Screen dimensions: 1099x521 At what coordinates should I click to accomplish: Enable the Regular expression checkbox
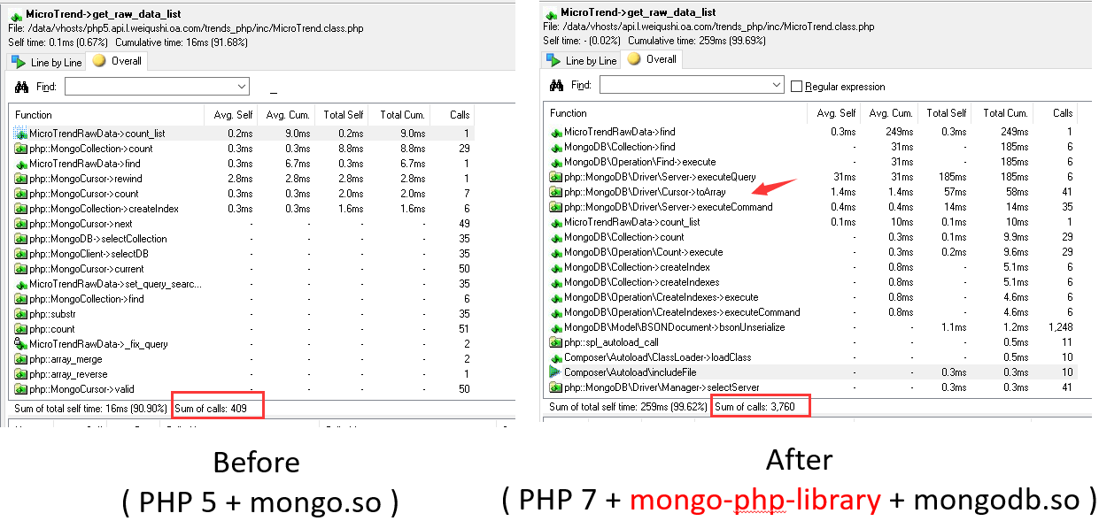click(x=796, y=87)
